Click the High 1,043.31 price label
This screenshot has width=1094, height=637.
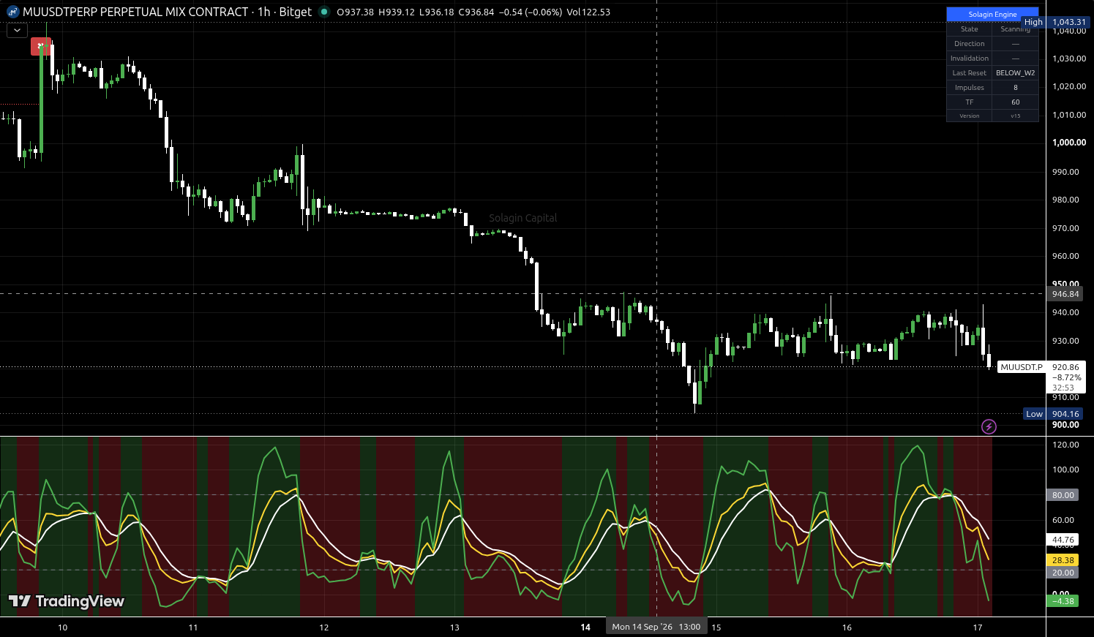pos(1055,22)
